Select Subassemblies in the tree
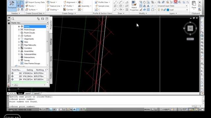This screenshot has width=211, height=118. pyautogui.click(x=30, y=54)
